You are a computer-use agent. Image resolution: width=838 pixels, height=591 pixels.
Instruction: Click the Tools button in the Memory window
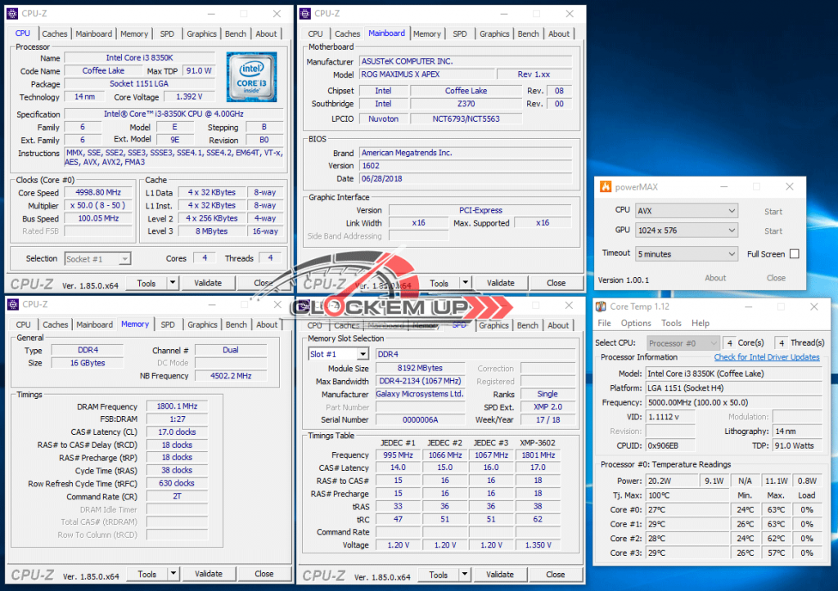147,574
